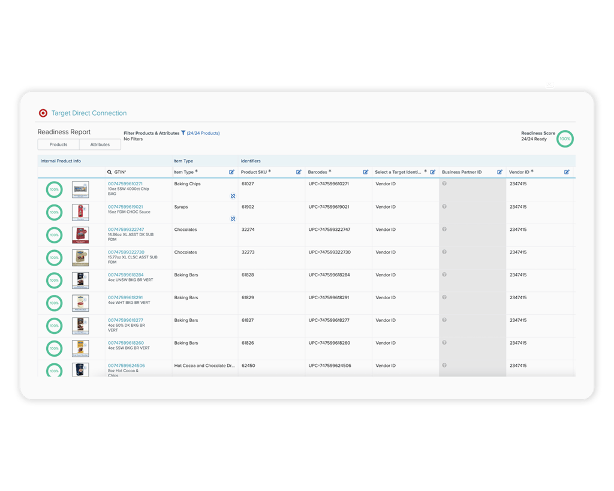Edit the Item Type column
Image resolution: width=614 pixels, height=491 pixels.
click(x=232, y=172)
